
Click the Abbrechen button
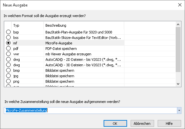(142, 124)
